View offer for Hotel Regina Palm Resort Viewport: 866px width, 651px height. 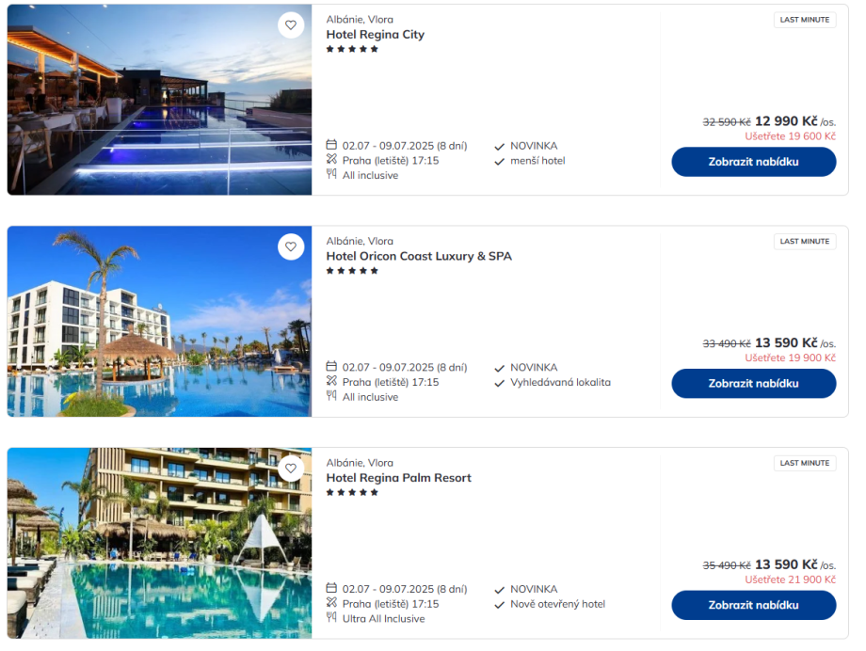click(753, 605)
